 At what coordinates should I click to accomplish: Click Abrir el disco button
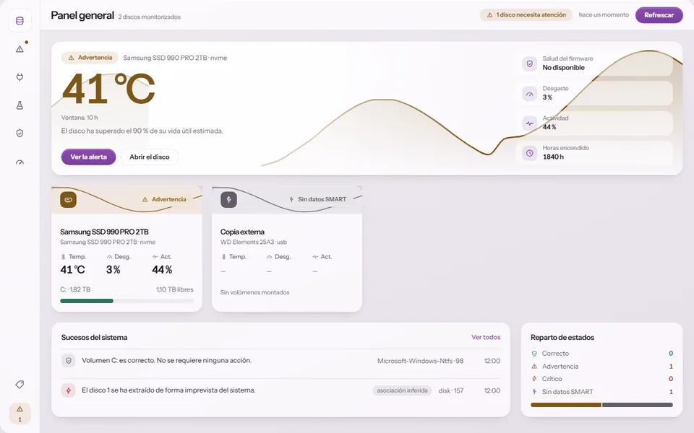150,157
